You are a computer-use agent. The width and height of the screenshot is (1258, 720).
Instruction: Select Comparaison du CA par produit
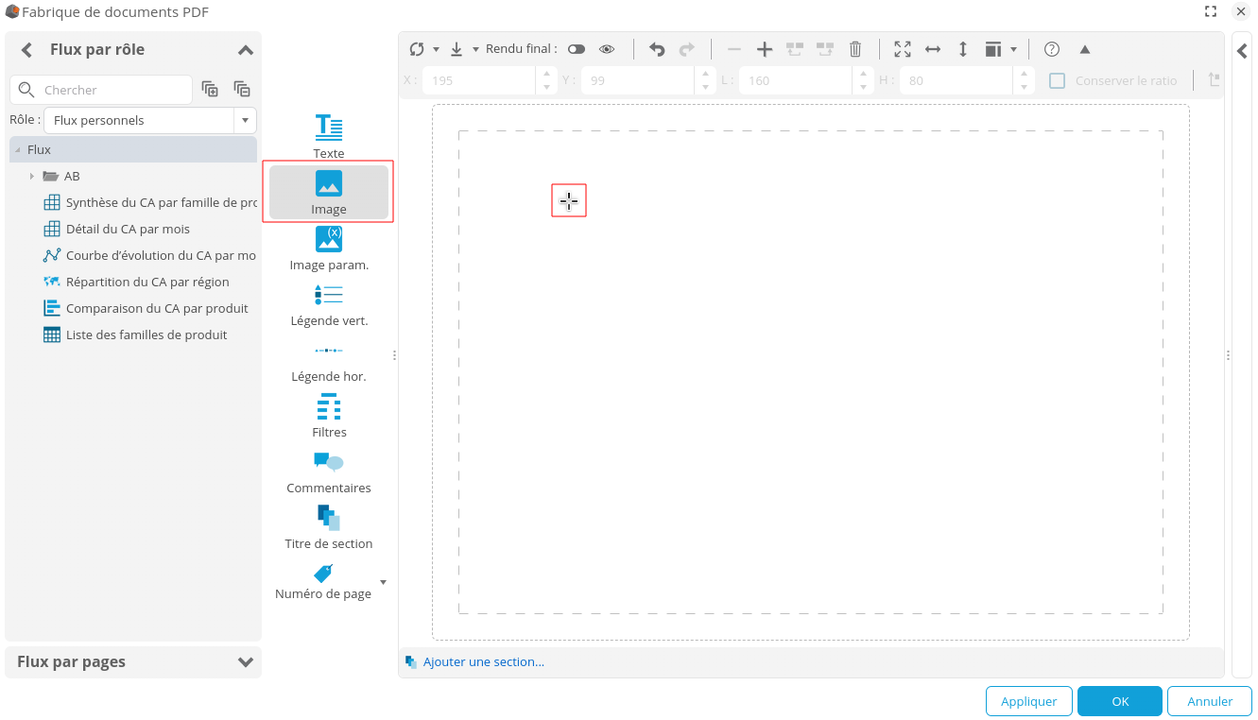coord(146,308)
